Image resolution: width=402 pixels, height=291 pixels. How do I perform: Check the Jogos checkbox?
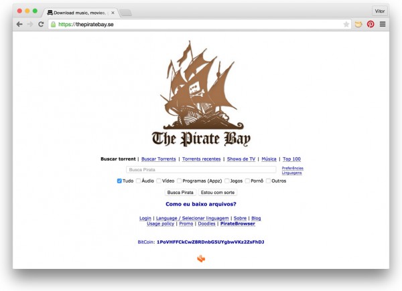(x=227, y=181)
